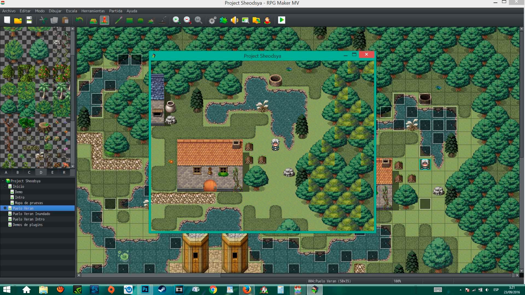
Task: Switch to Event editing mode icon
Action: tap(104, 20)
